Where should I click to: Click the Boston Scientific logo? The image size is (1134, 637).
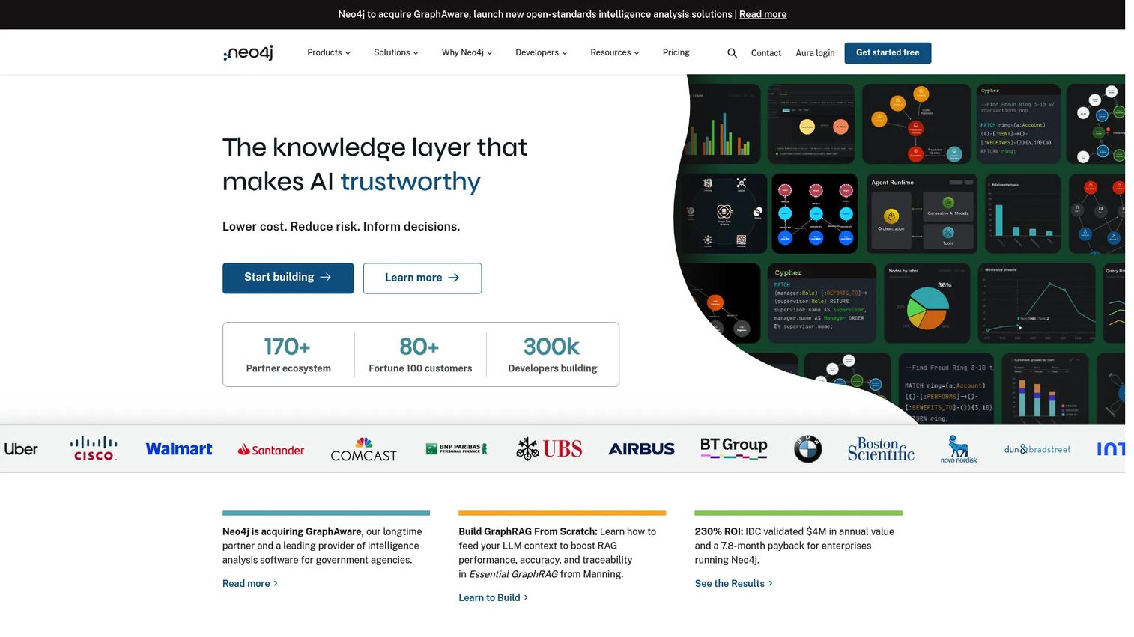(x=881, y=449)
